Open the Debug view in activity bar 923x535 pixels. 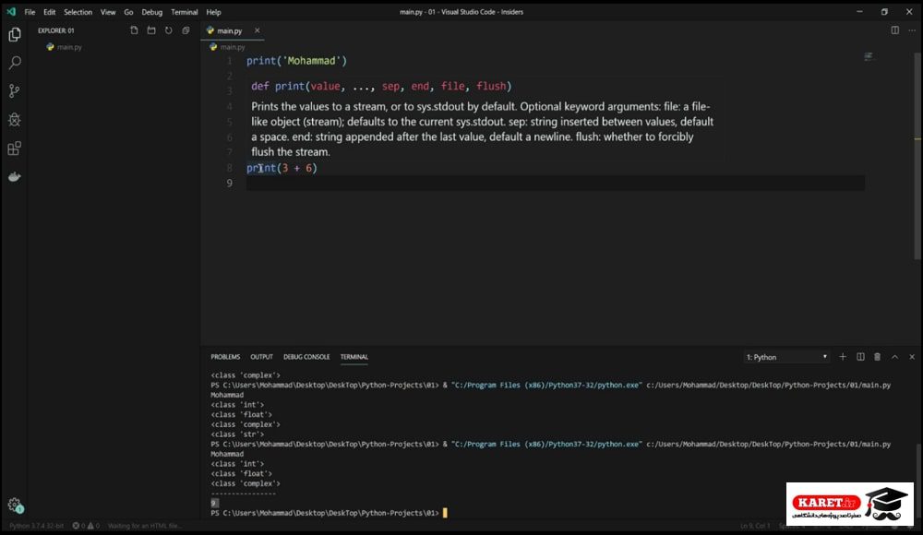tap(15, 120)
